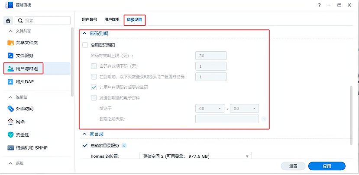
Task: Click the home icon in the sidebar
Action: 8,20
